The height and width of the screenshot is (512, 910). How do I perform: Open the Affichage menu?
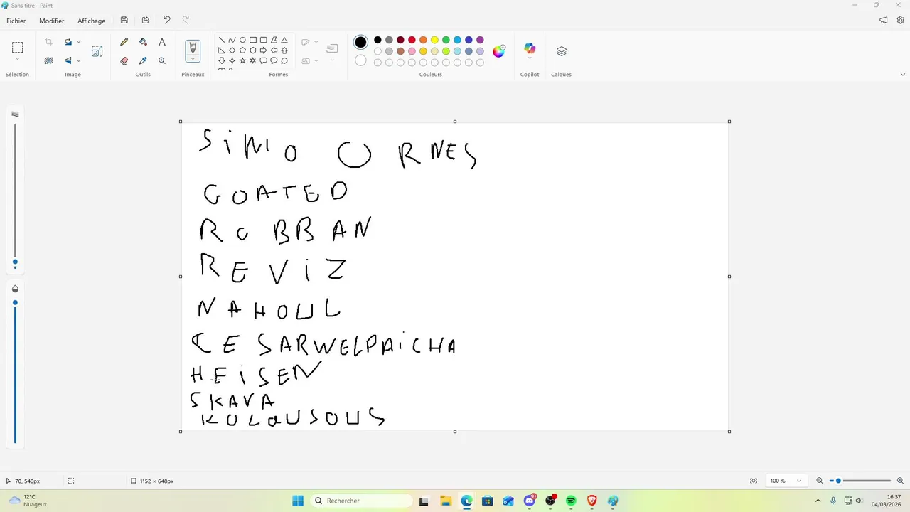click(x=91, y=21)
